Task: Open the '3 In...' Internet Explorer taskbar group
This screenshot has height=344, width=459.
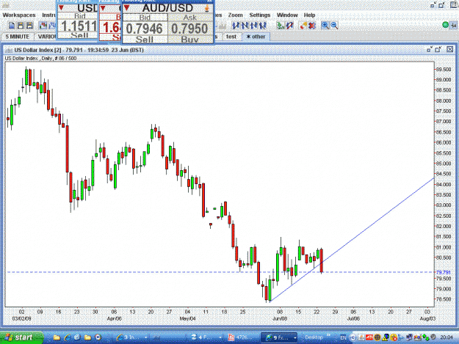Action: click(x=131, y=338)
